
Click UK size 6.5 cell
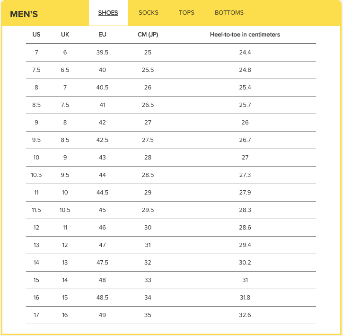[65, 70]
